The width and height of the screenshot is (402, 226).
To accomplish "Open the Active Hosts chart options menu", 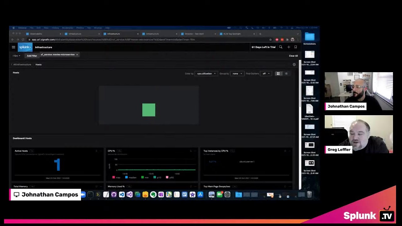I will coord(100,151).
